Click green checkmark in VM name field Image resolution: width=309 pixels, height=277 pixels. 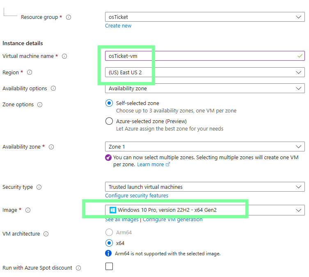(x=300, y=56)
